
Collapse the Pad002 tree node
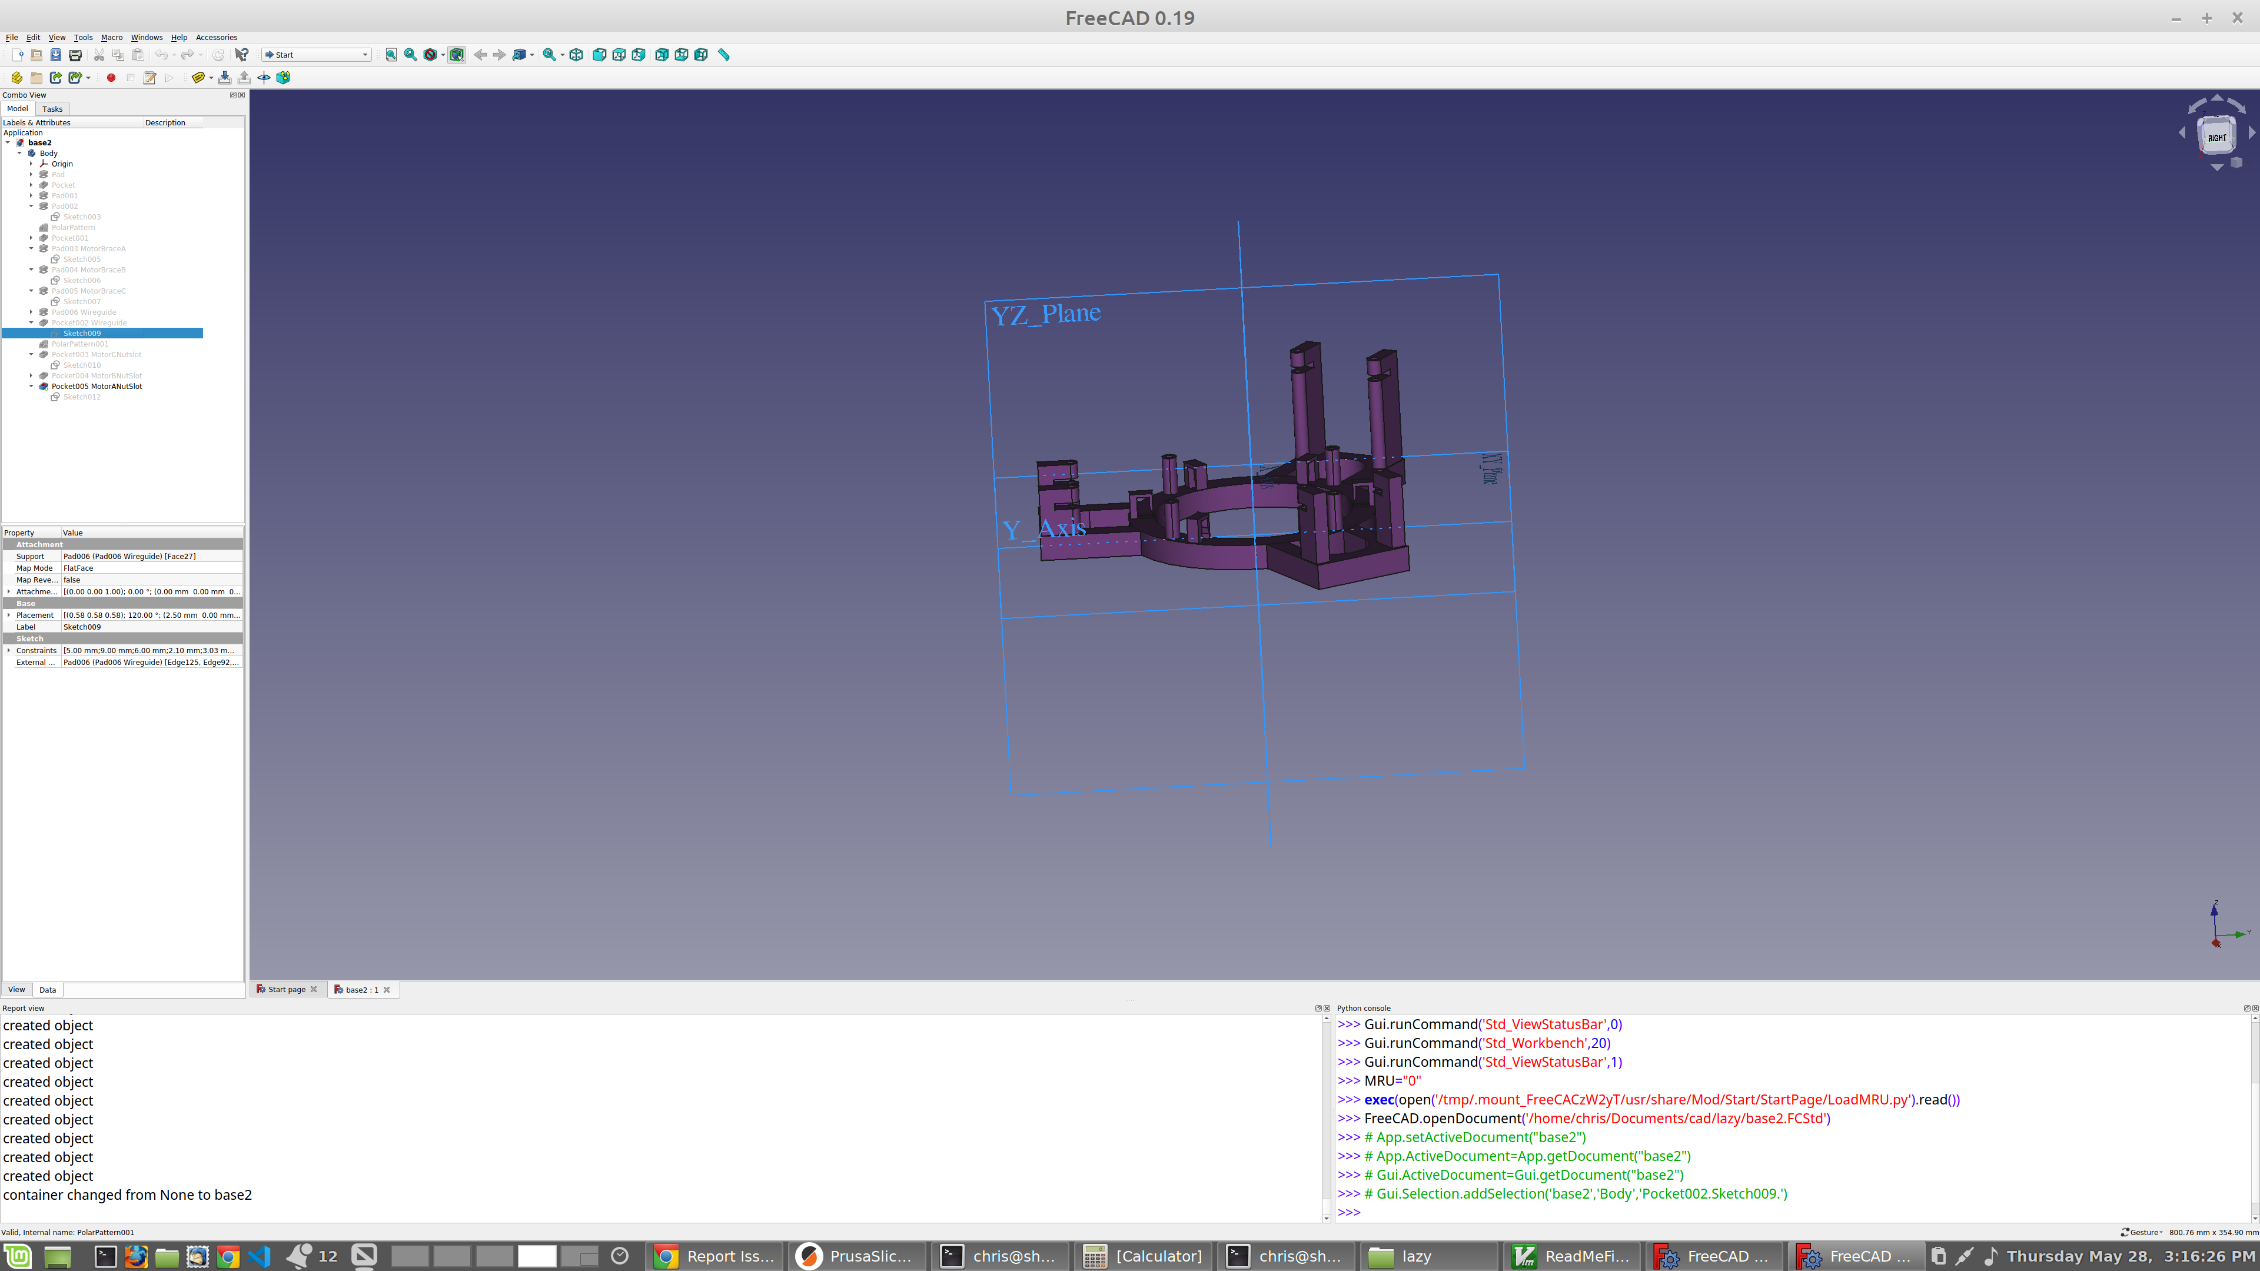pos(31,206)
